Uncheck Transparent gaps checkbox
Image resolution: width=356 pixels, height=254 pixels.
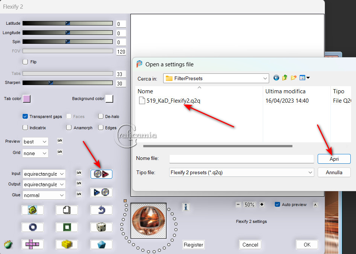pyautogui.click(x=25, y=117)
